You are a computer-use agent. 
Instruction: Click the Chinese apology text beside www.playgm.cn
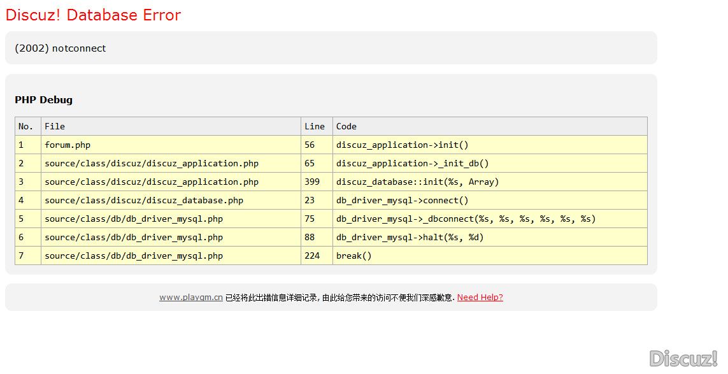point(340,298)
